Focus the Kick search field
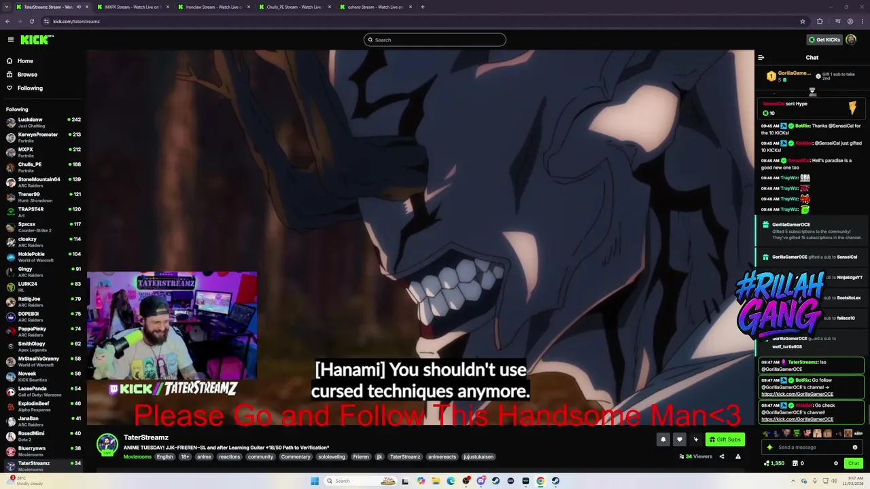This screenshot has width=870, height=489. click(x=435, y=39)
